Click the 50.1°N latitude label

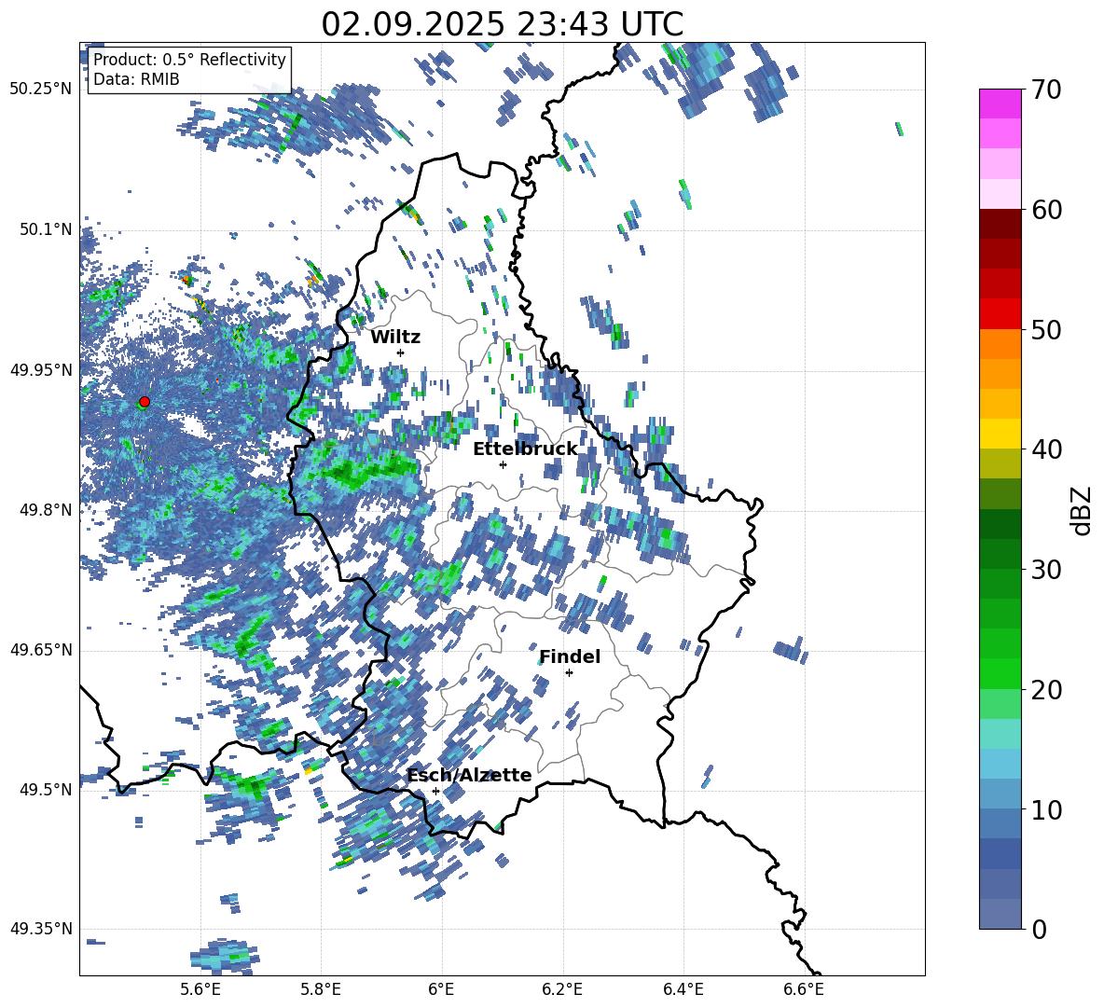[x=46, y=229]
